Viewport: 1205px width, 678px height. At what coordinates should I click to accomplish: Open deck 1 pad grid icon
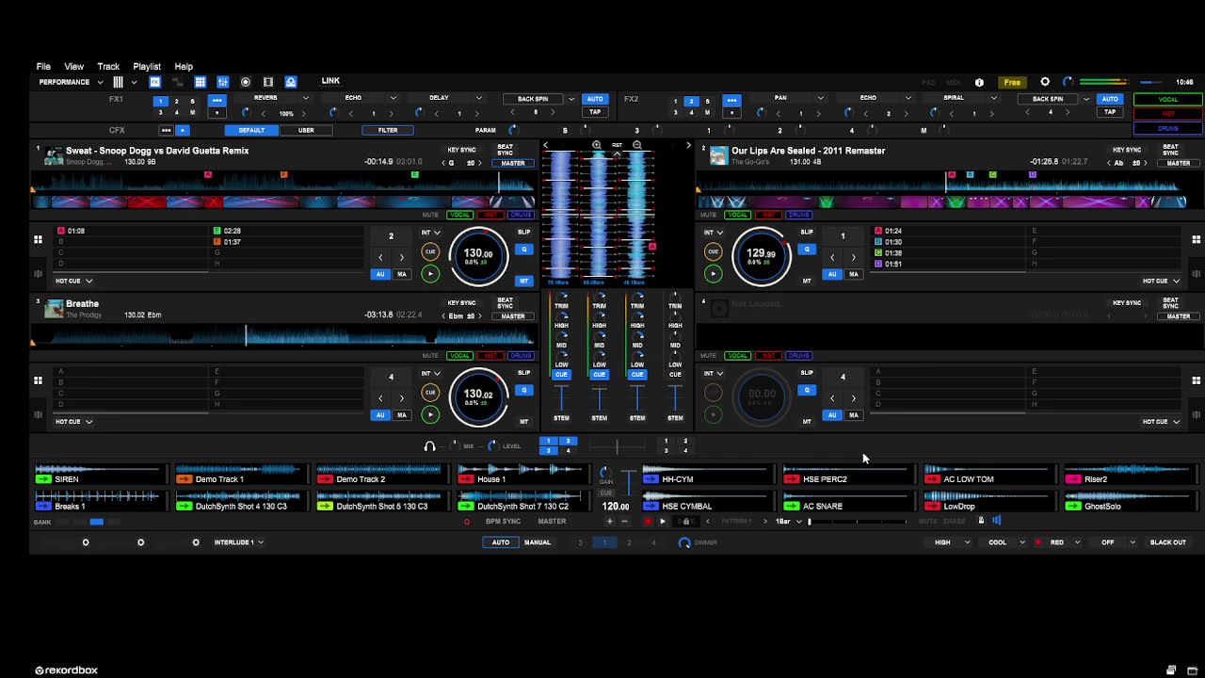coord(38,240)
